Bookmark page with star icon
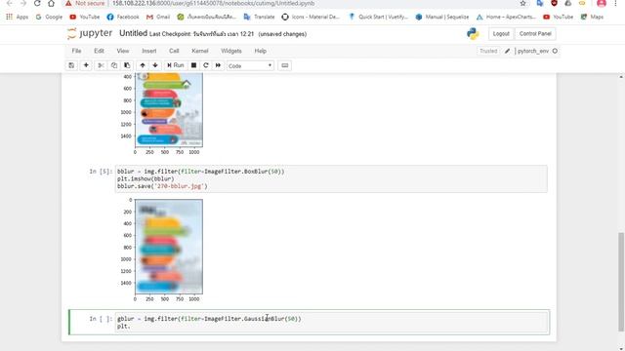Image resolution: width=625 pixels, height=351 pixels. click(522, 3)
